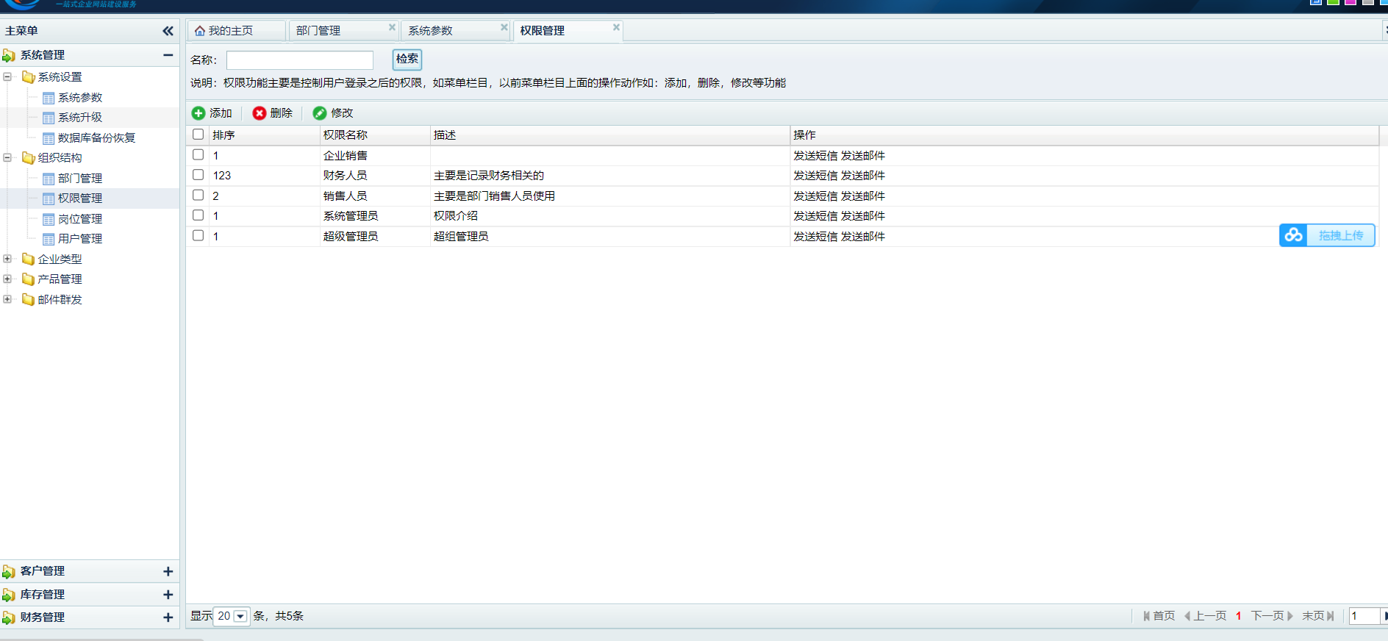The height and width of the screenshot is (641, 1388).
Task: Click the 检索 search button
Action: click(407, 59)
